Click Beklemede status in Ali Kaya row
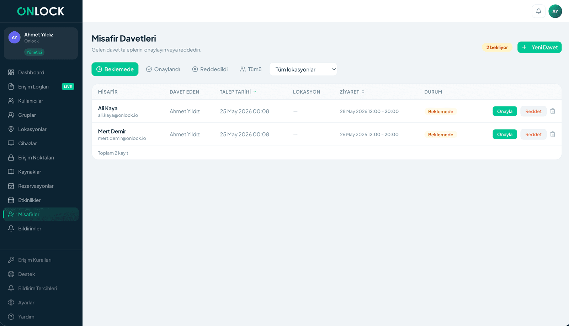This screenshot has width=569, height=326. coord(441,111)
